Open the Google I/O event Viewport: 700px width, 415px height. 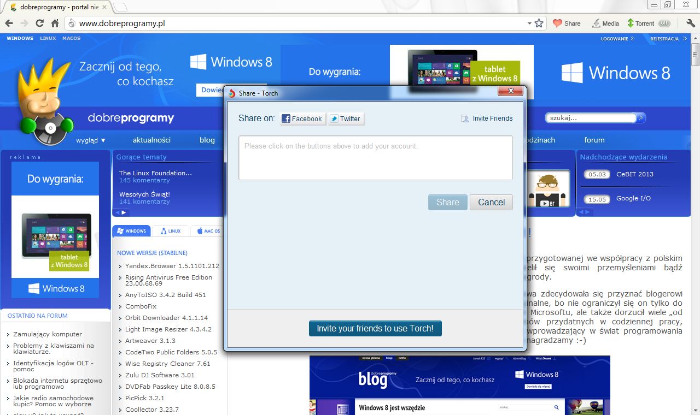coord(633,198)
